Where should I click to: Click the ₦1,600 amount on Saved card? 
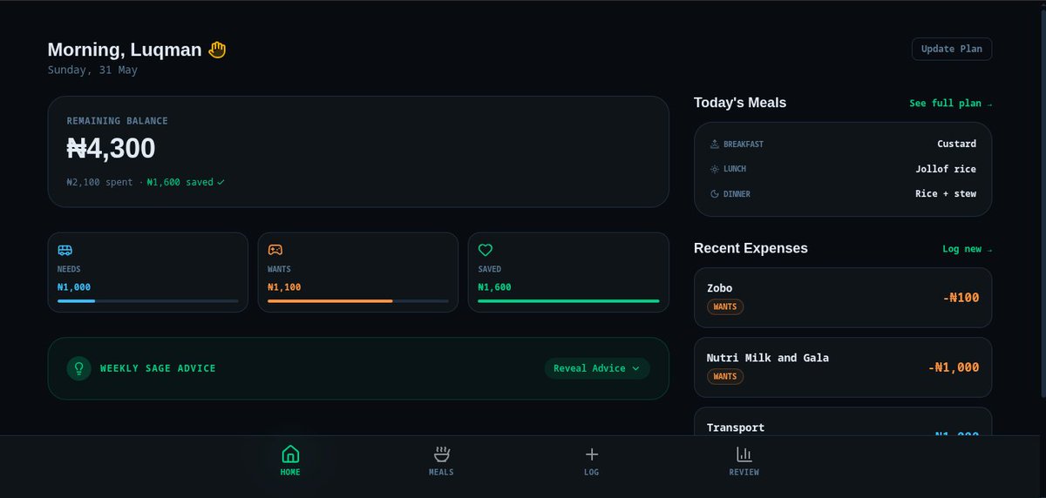(x=494, y=287)
